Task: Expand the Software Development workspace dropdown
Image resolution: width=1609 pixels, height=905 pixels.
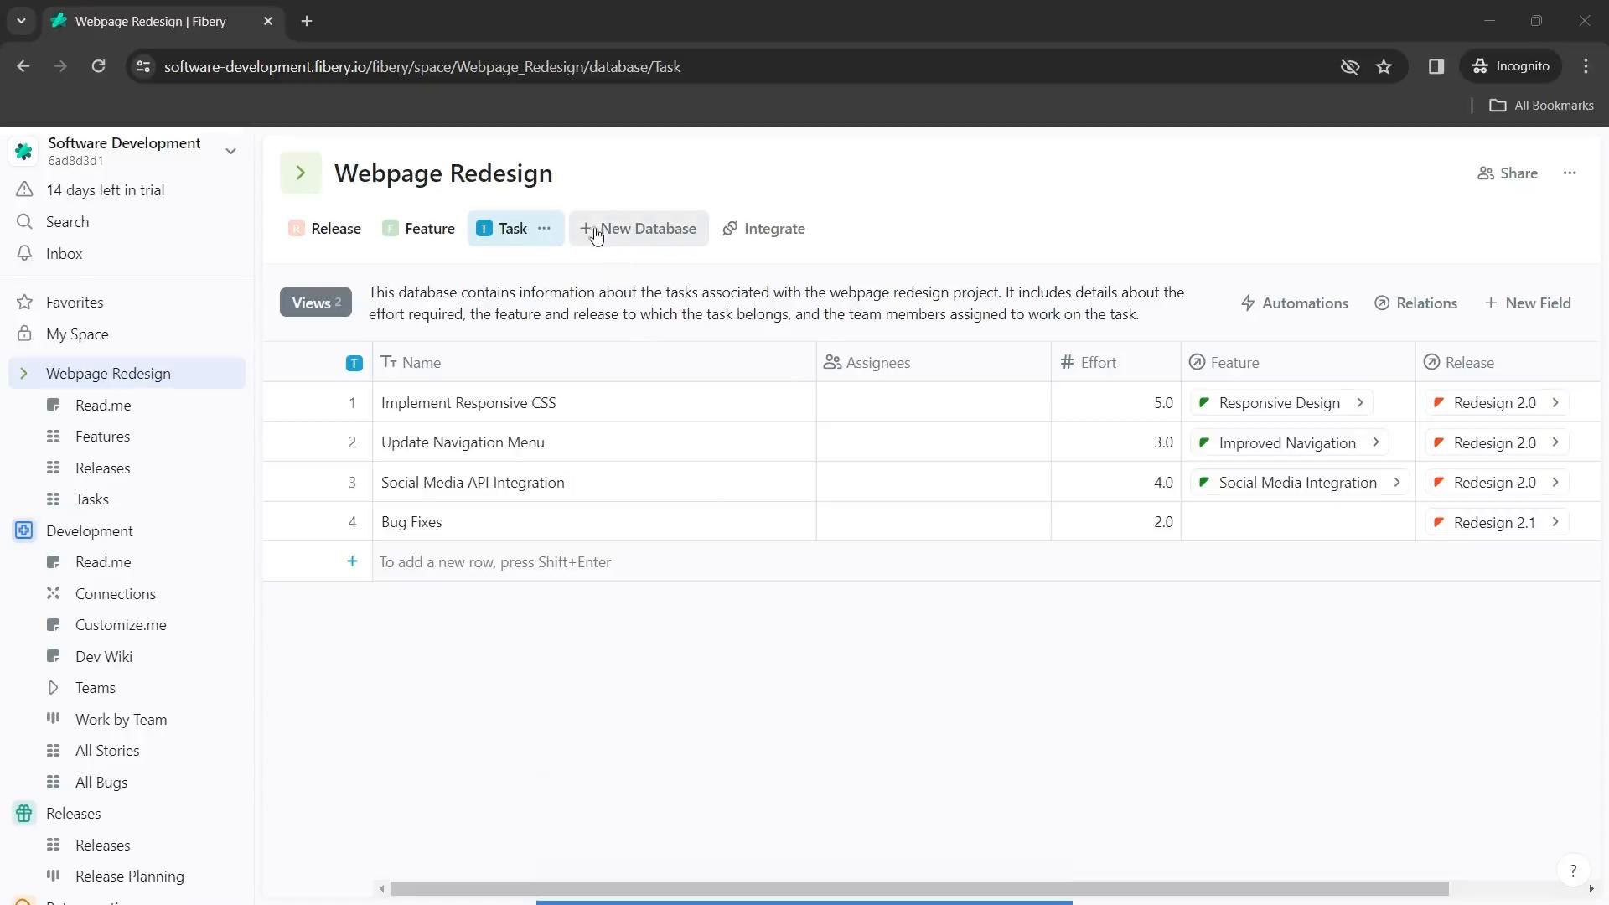Action: click(x=230, y=151)
